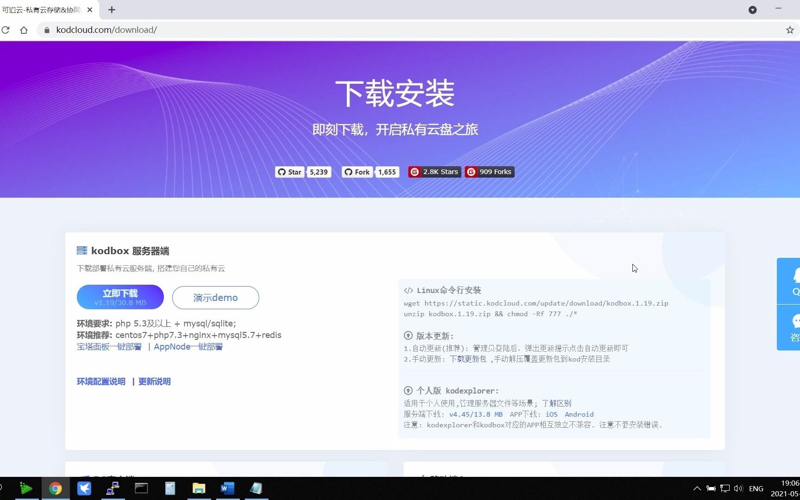
Task: Open the blue bird app in the taskbar
Action: click(84, 488)
